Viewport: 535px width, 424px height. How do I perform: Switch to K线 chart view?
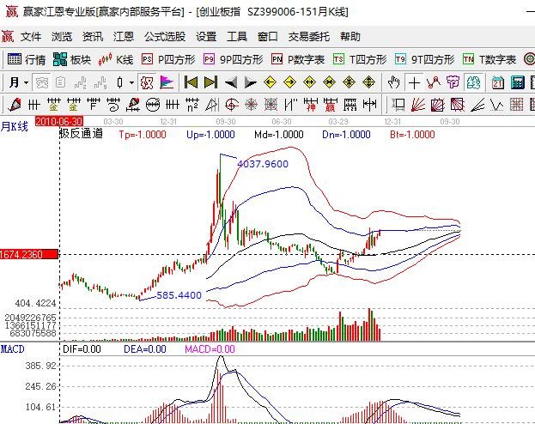(116, 60)
